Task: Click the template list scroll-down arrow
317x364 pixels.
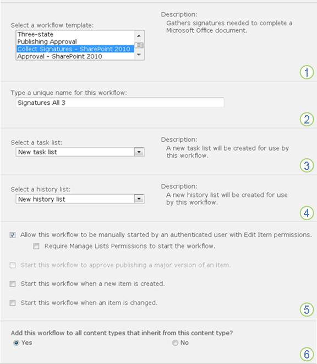Action: 139,55
